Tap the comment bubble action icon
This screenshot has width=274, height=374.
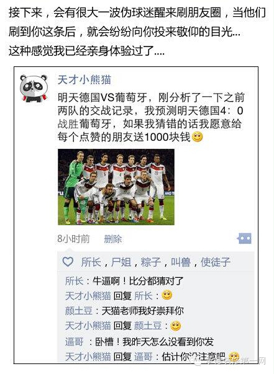coord(244,238)
